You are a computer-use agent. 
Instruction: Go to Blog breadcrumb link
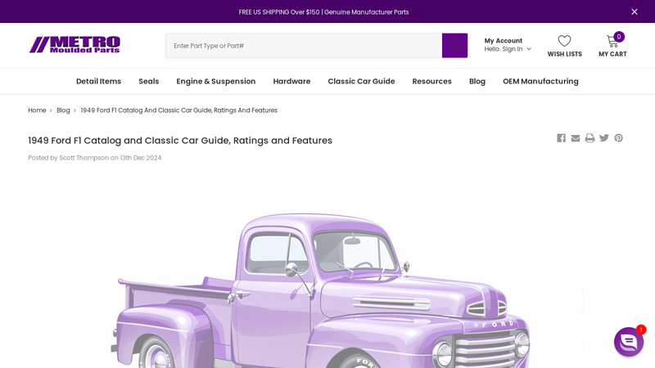tap(63, 110)
